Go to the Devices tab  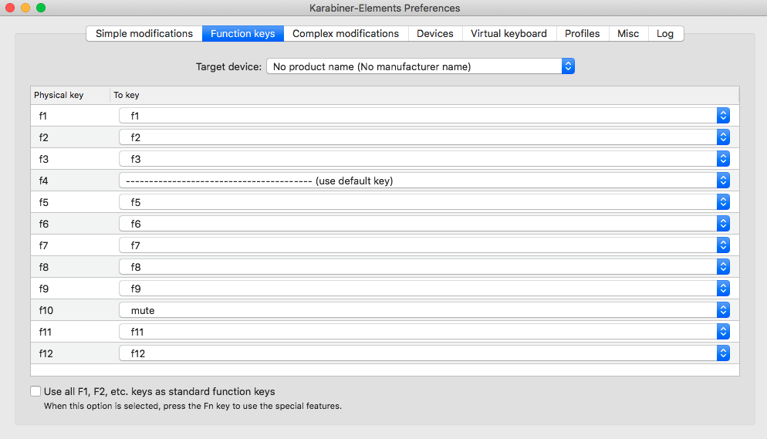[435, 34]
